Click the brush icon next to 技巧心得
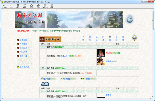This screenshot has height=101, width=155. [18, 52]
